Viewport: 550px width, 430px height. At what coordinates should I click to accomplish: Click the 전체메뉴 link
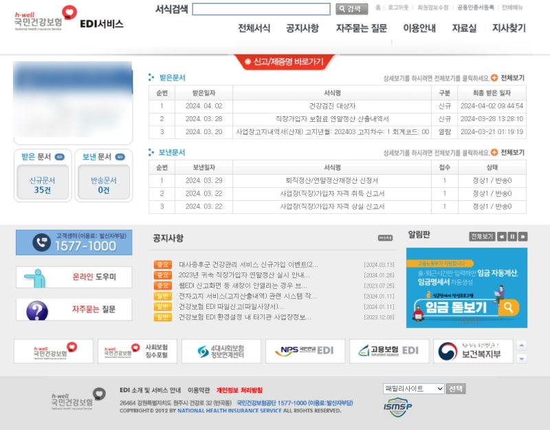point(512,8)
